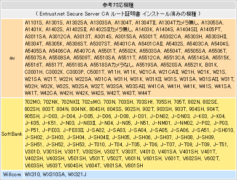Click model 802SE
237x180 pixels.
click(x=210, y=102)
